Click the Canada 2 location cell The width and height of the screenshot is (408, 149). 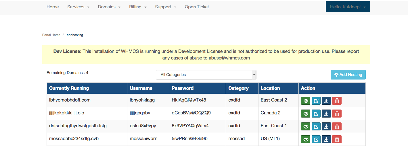click(278, 113)
